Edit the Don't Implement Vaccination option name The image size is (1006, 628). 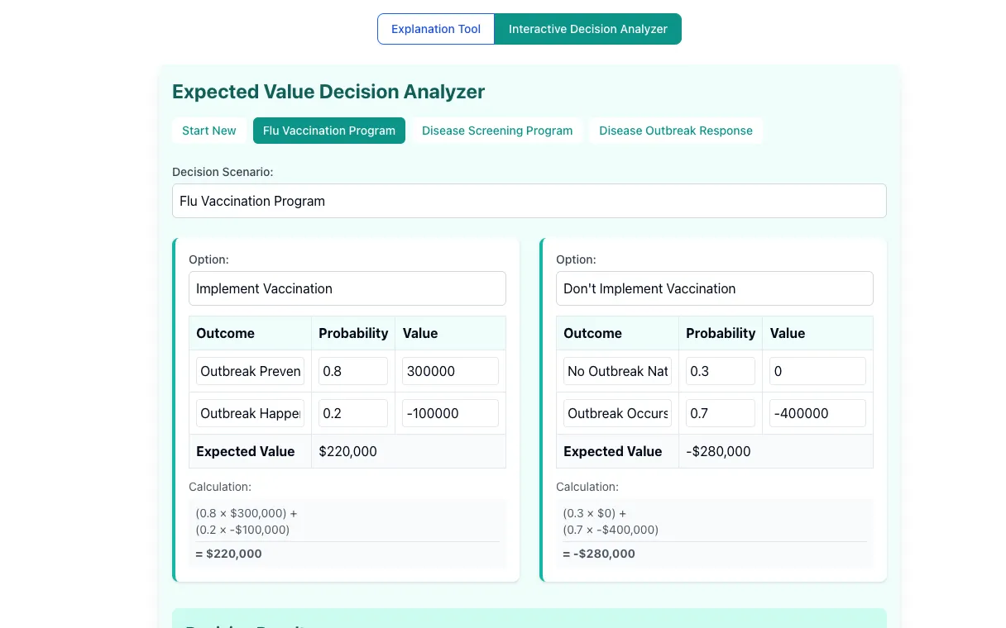715,288
